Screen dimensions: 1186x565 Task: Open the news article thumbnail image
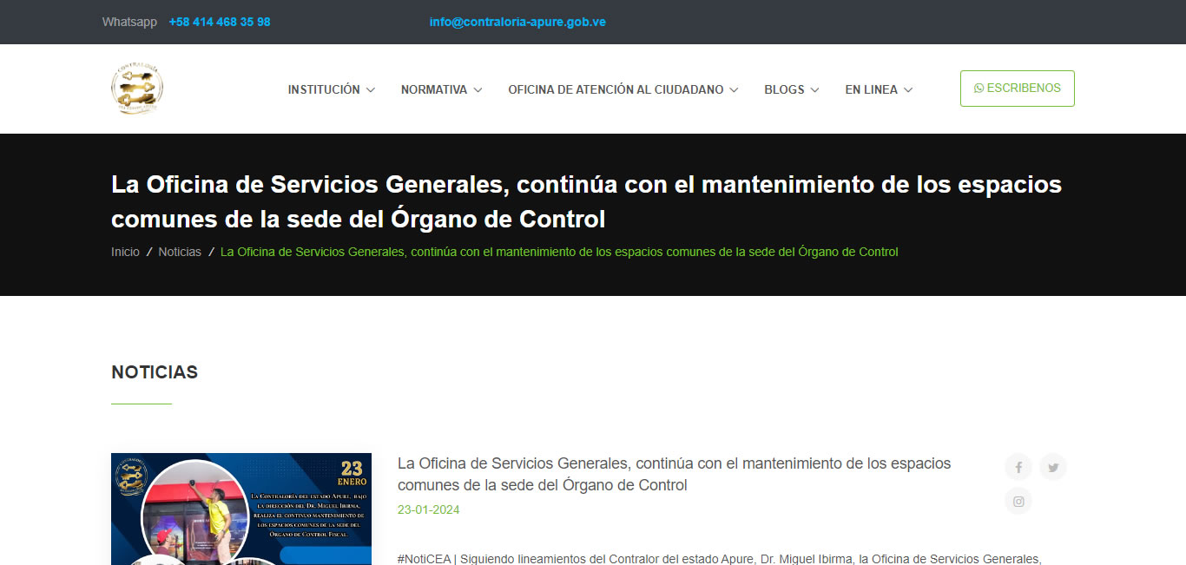pyautogui.click(x=241, y=509)
